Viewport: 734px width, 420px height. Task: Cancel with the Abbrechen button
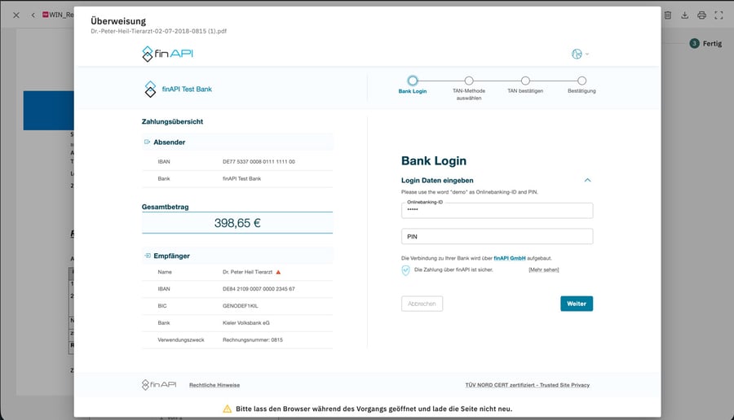[422, 304]
